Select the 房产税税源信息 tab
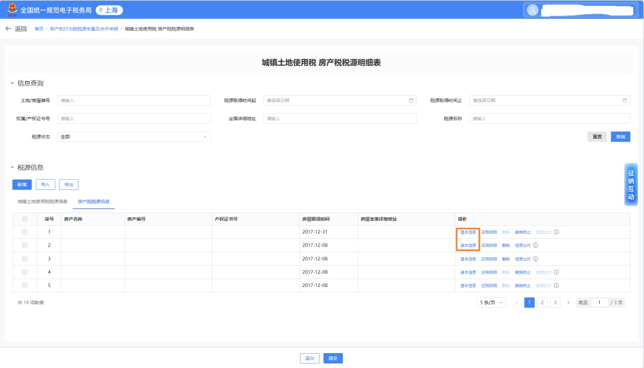644x368 pixels. (94, 202)
